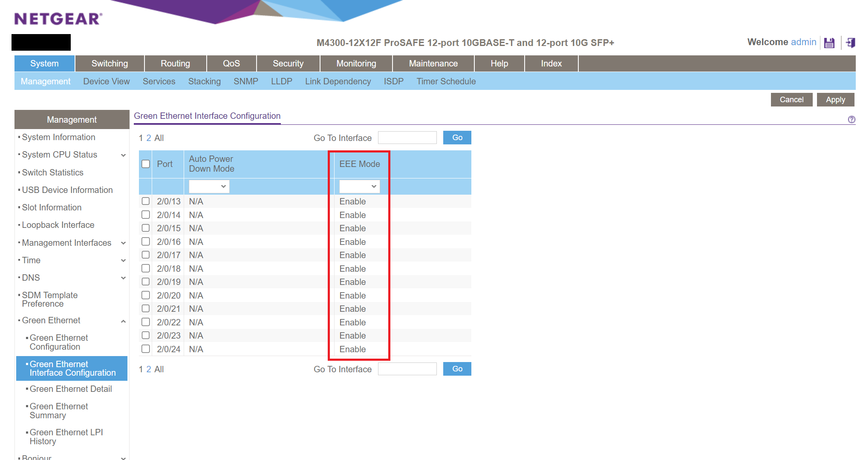Click the NETGEAR logo

click(x=58, y=19)
